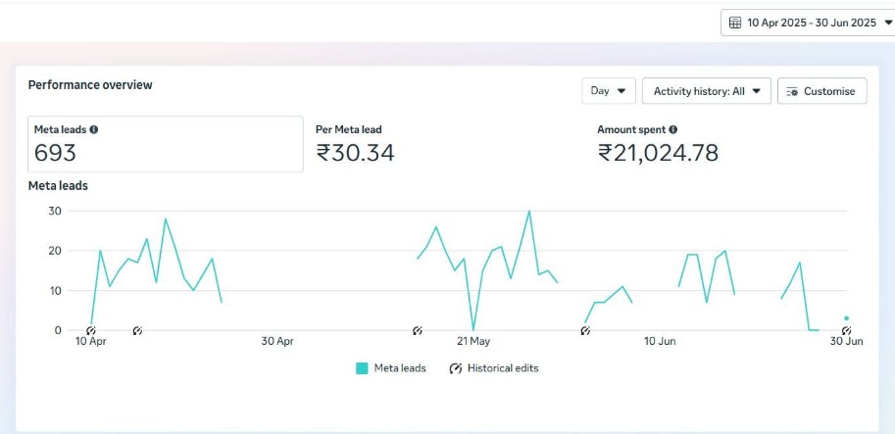
Task: Click the ₹30.34 cost per lead value
Action: [x=355, y=153]
